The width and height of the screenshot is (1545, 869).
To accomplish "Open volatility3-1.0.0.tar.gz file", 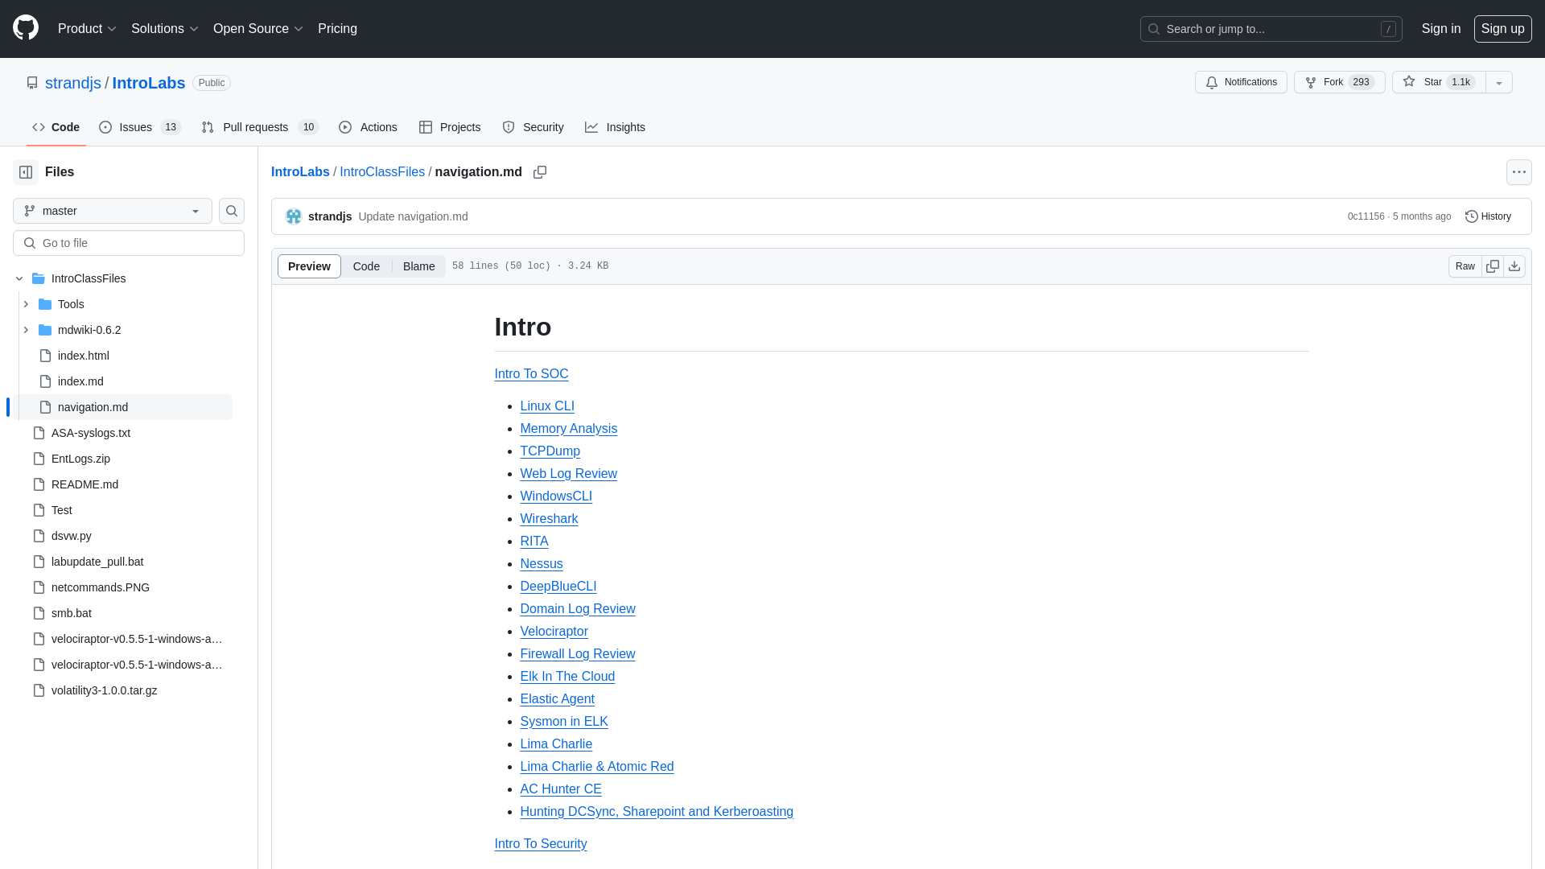I will pos(105,690).
